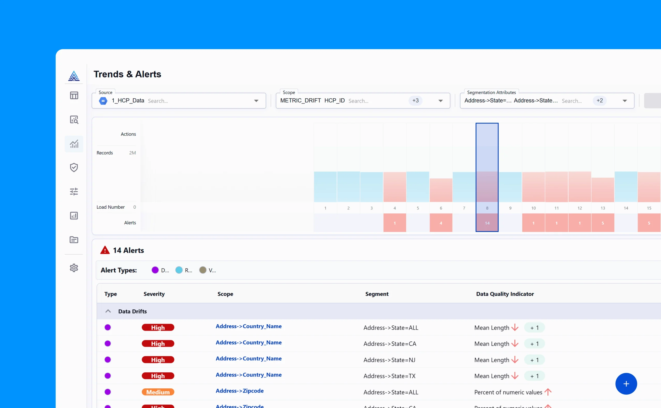The image size is (661, 408).
Task: Select the load 14 records bar
Action: click(626, 187)
